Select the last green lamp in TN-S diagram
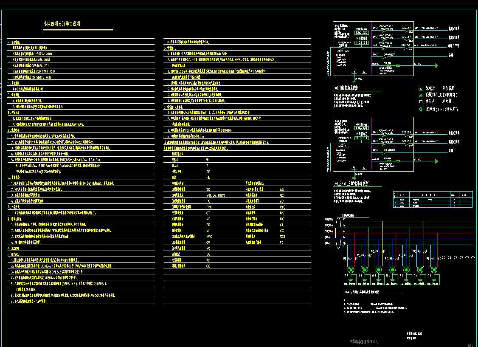478x347 pixels. coord(433,270)
